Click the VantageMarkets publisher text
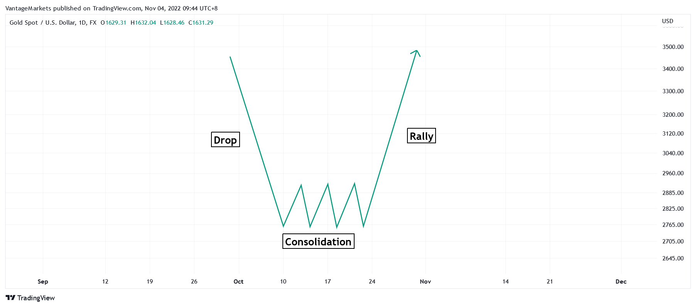The height and width of the screenshot is (307, 696). tap(29, 8)
